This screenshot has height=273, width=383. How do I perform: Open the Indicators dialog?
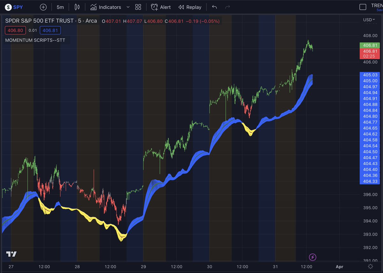point(106,7)
